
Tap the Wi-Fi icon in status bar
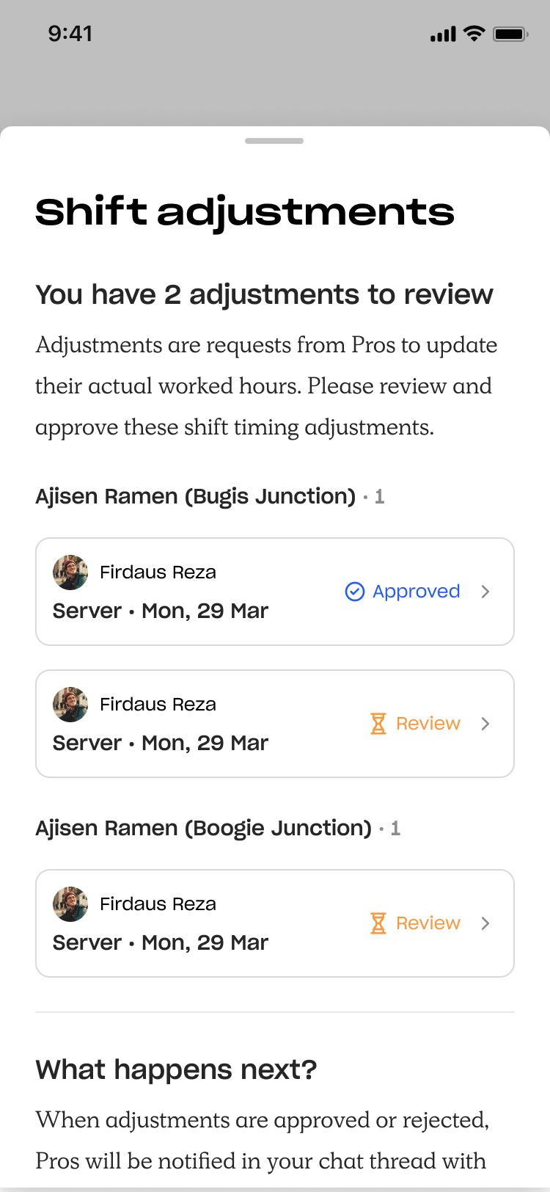coord(474,34)
